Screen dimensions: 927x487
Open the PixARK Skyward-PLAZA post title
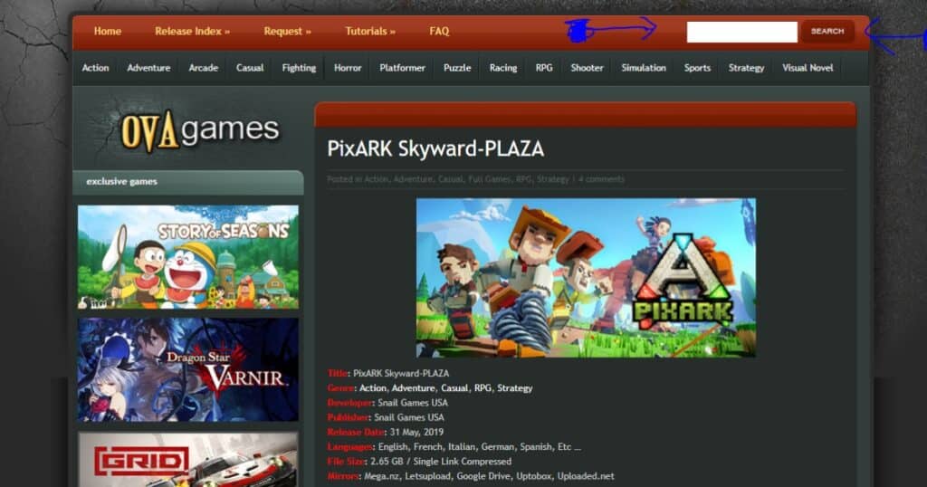click(435, 148)
